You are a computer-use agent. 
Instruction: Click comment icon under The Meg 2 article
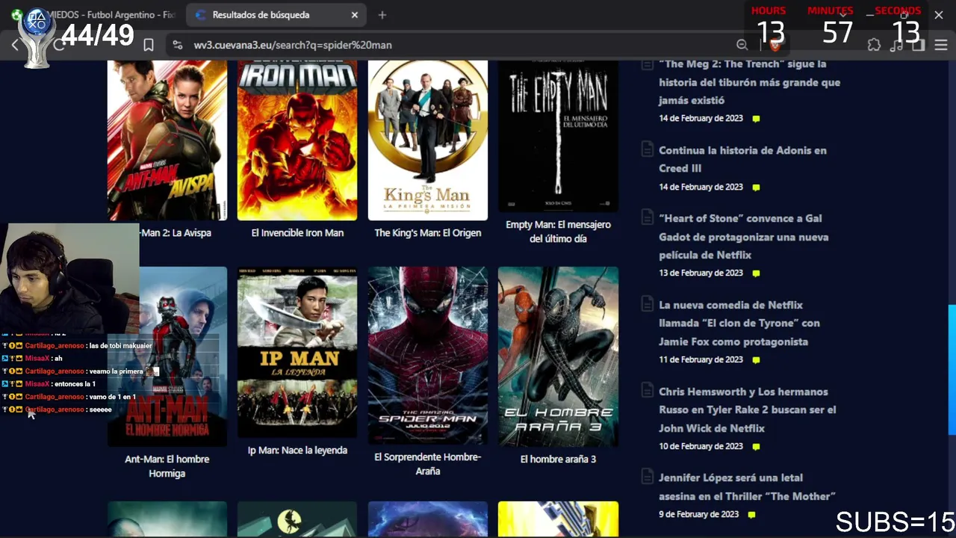tap(756, 119)
